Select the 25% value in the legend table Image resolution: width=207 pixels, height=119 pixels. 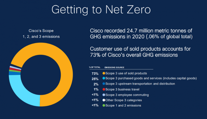coord(95,78)
